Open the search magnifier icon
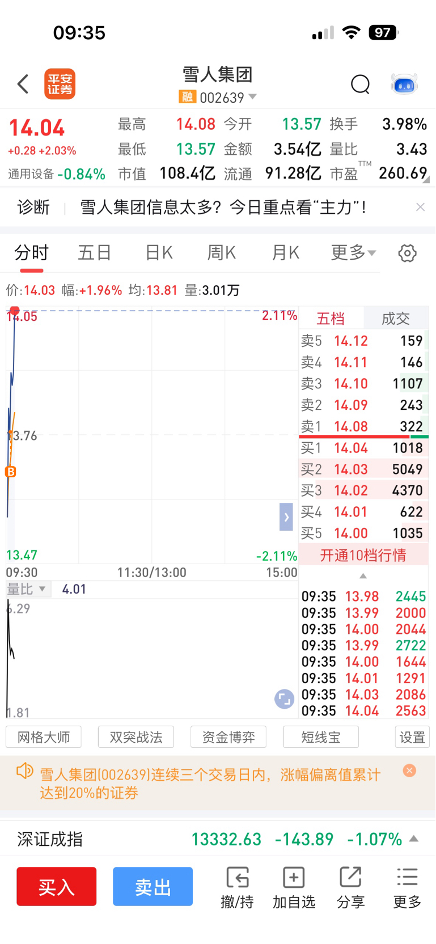The height and width of the screenshot is (944, 436). tap(360, 84)
